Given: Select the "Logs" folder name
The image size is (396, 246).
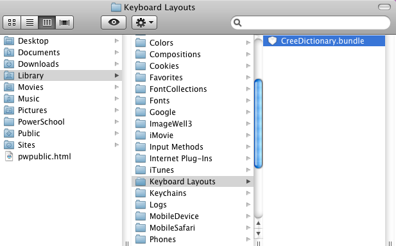Looking at the screenshot, I should tap(158, 204).
